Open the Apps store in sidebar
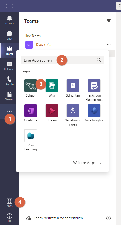Image resolution: width=121 pixels, height=225 pixels. 9,202
